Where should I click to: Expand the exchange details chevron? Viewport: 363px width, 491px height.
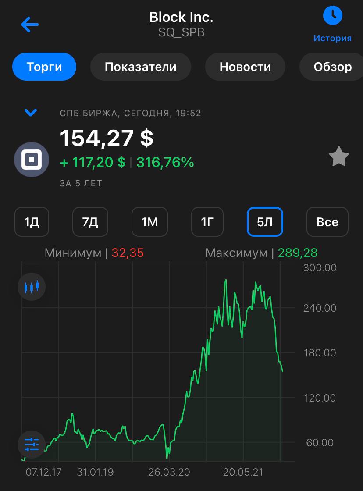point(31,112)
